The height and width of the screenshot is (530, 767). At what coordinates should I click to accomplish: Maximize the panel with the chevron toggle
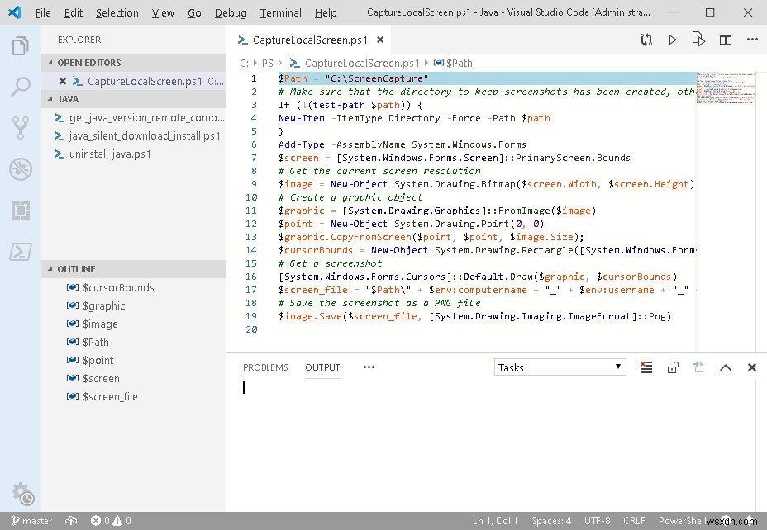725,367
